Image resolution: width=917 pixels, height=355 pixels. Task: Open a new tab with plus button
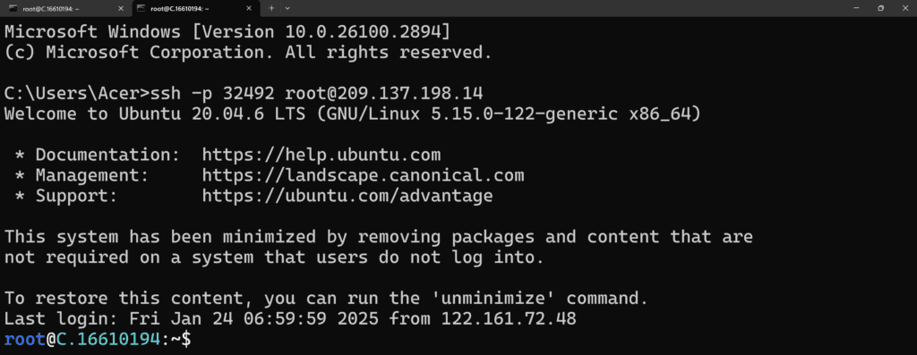[271, 8]
